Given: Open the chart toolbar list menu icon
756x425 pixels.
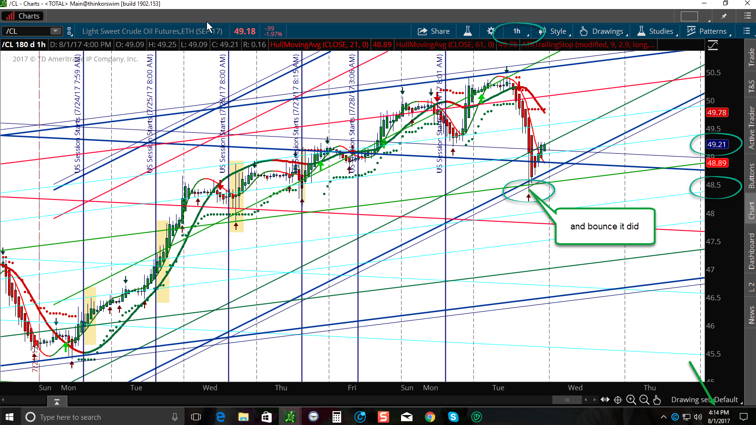Looking at the screenshot, I should pos(746,31).
